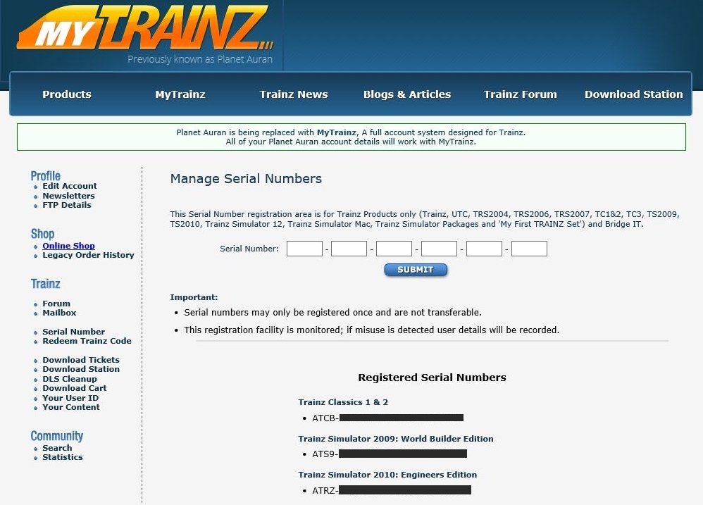The width and height of the screenshot is (703, 505).
Task: View Download Tickets
Action: click(81, 360)
